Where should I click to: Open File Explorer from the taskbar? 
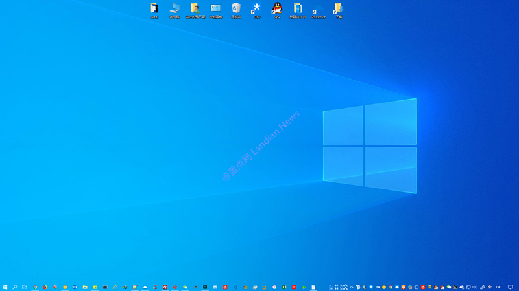(85, 287)
